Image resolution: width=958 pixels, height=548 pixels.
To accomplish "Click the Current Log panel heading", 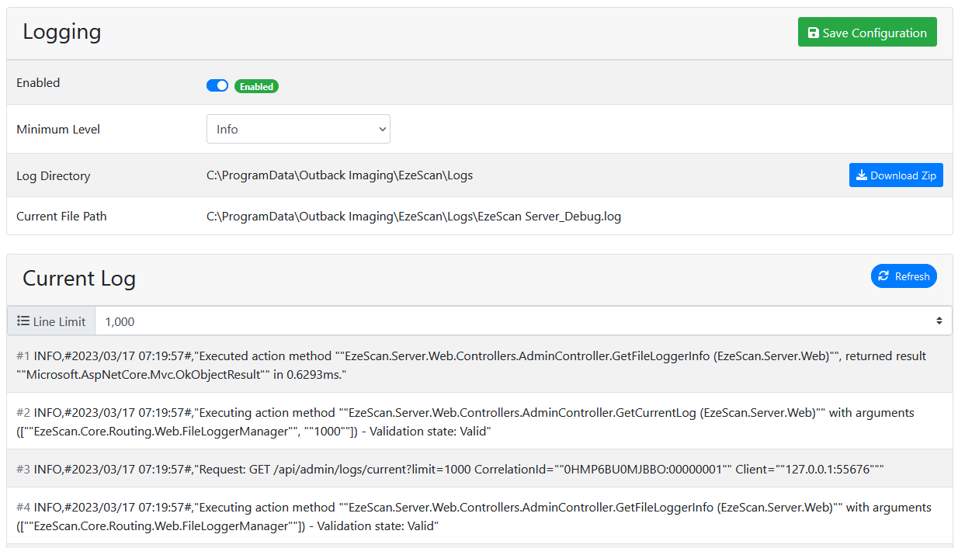I will tap(79, 279).
